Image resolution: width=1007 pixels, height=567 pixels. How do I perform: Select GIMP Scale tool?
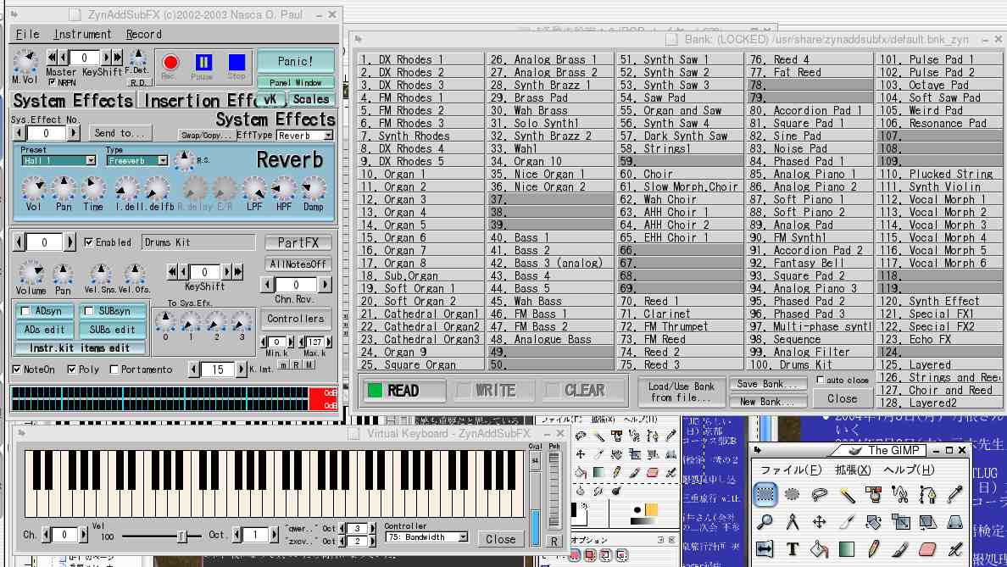(x=900, y=522)
